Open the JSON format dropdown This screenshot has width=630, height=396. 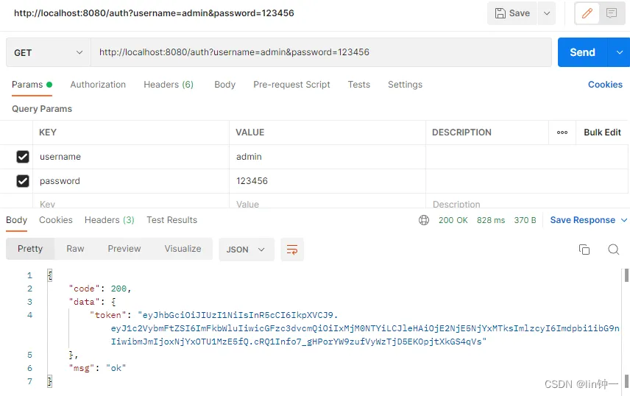pos(247,250)
